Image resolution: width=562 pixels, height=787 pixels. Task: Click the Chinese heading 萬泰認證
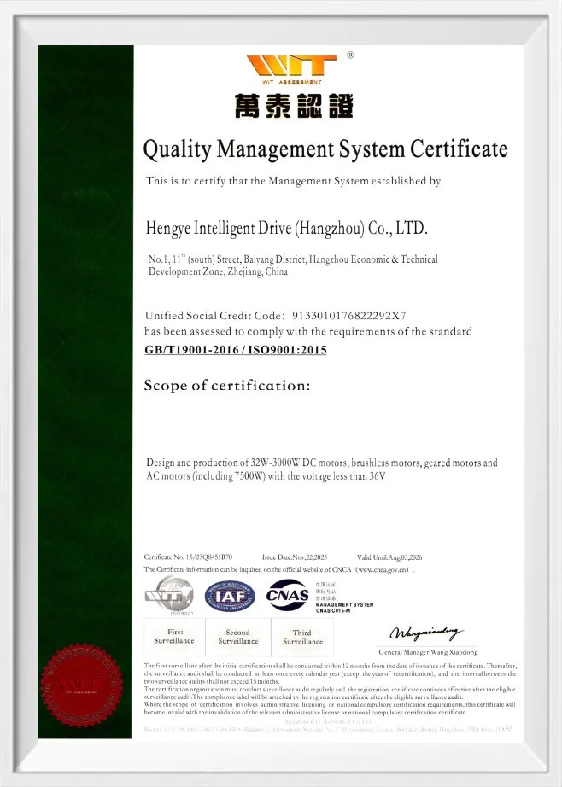(x=294, y=105)
